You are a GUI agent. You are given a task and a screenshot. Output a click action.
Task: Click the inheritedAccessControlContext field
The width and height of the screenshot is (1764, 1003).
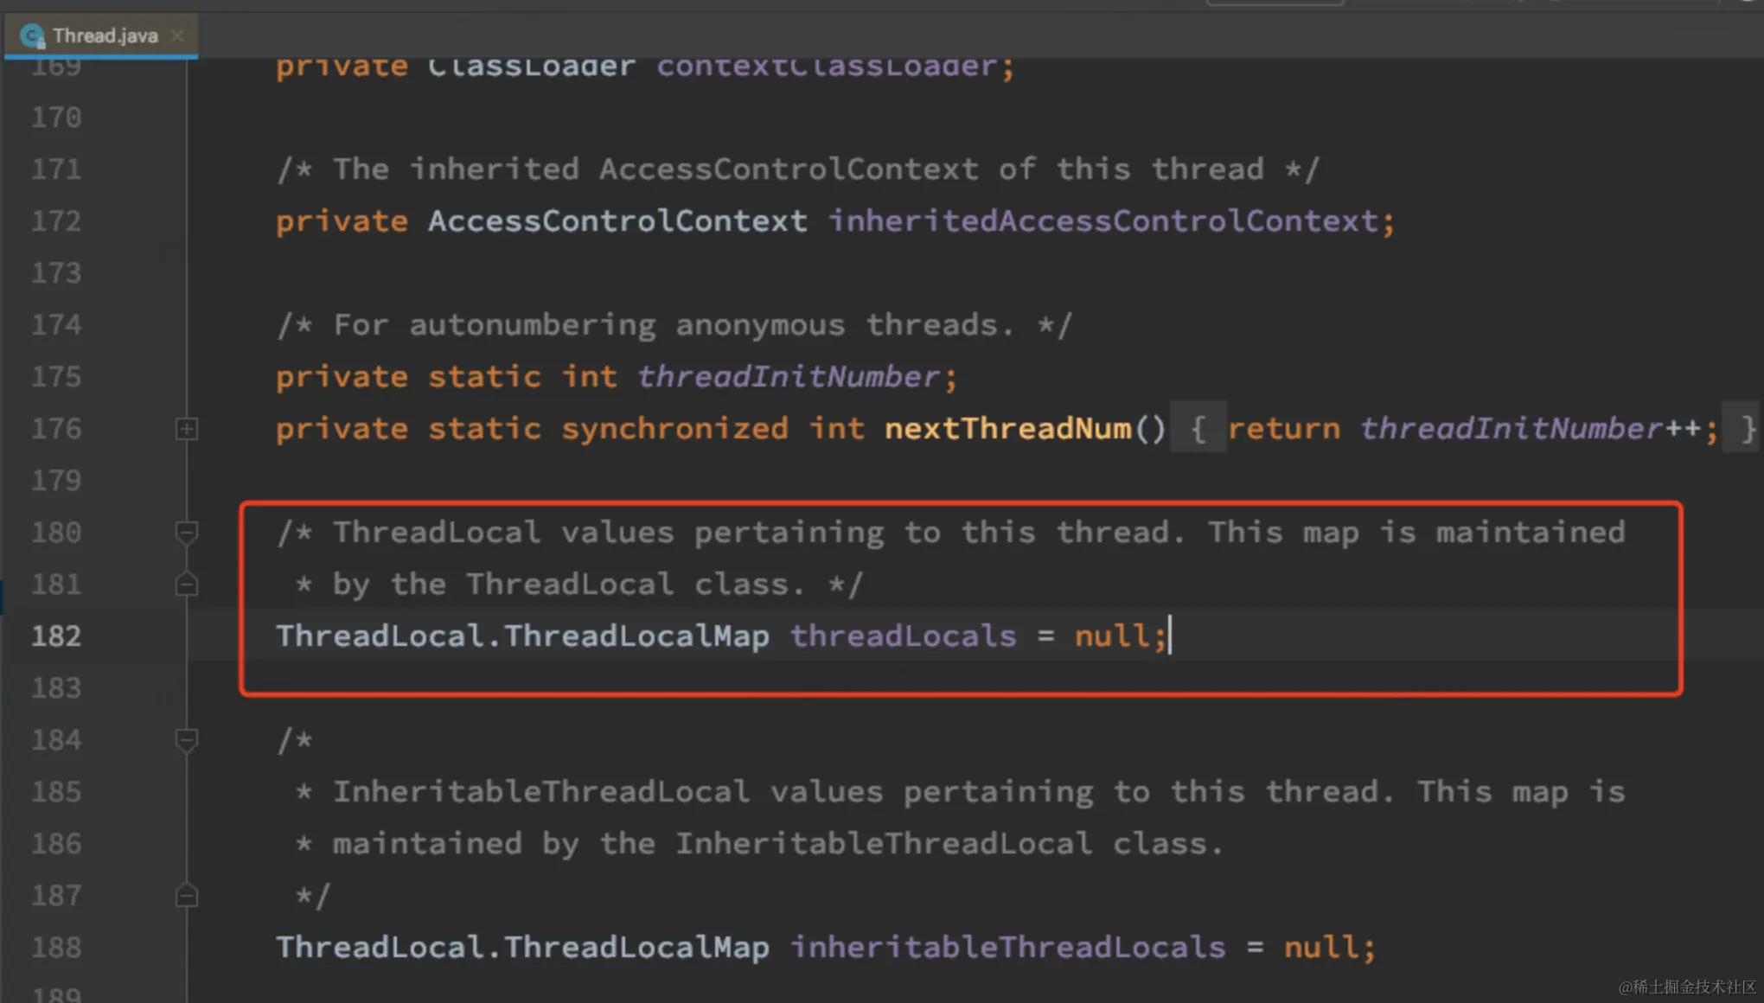click(x=1102, y=221)
